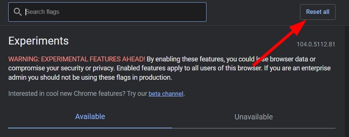
Task: Open the beta channel link
Action: point(166,94)
